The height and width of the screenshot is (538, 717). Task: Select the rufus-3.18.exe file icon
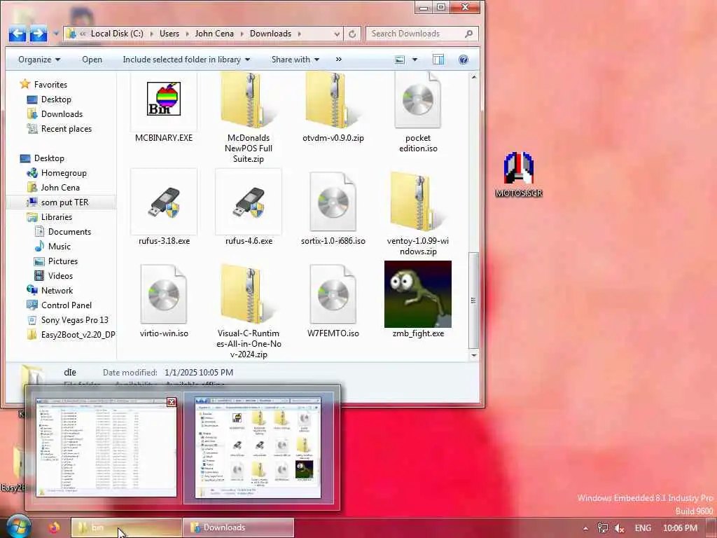point(164,202)
